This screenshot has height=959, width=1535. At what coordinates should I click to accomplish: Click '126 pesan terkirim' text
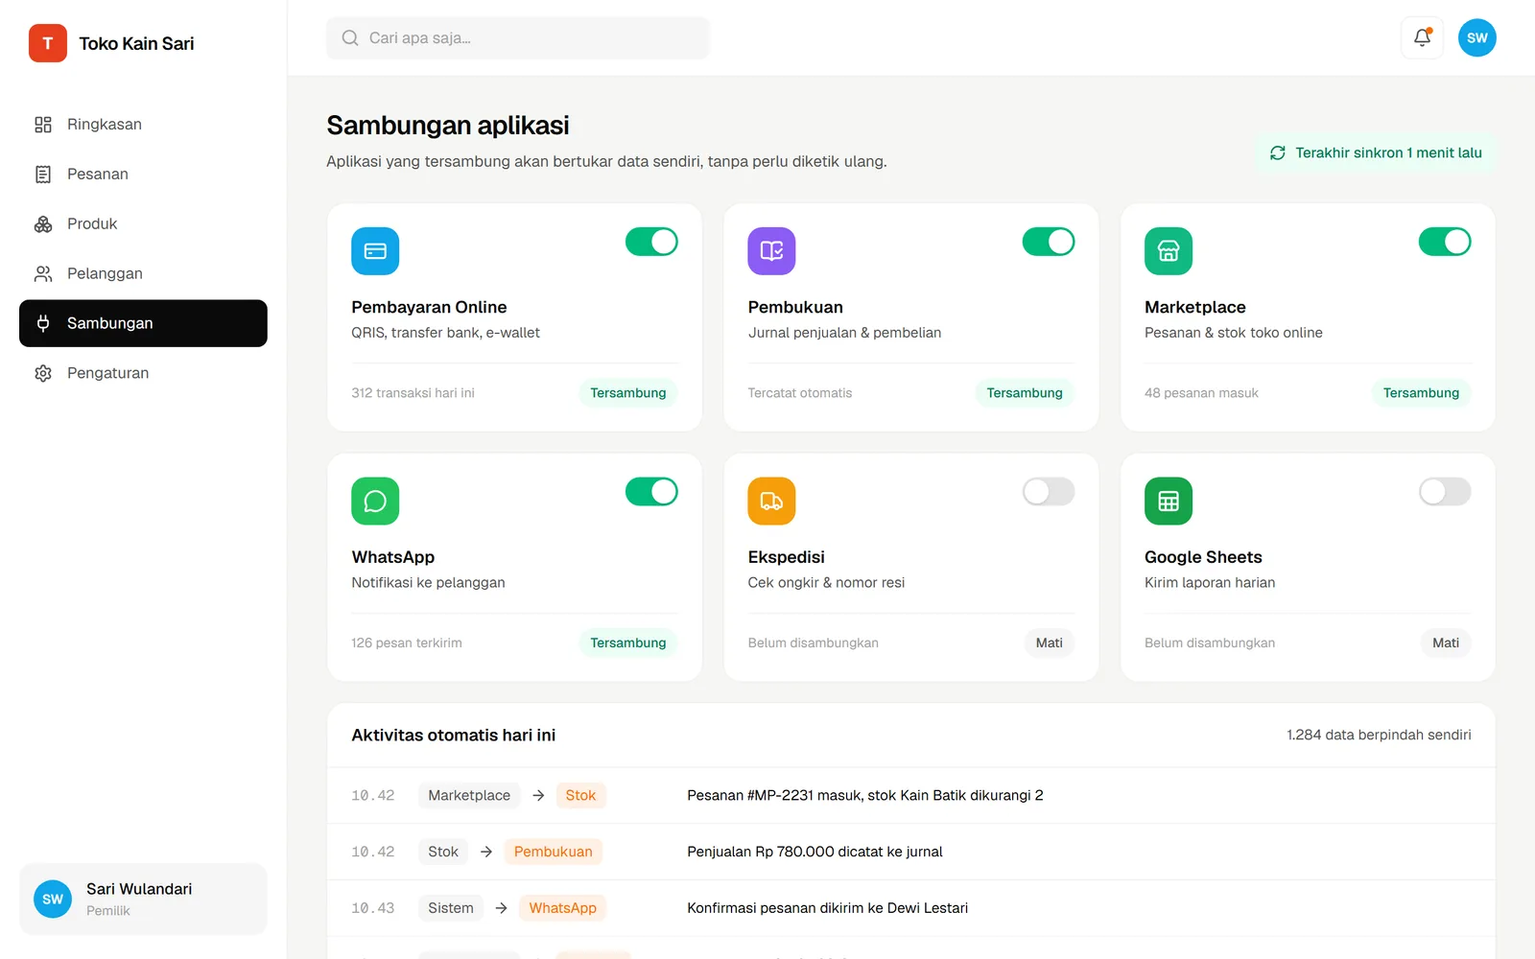click(x=407, y=643)
